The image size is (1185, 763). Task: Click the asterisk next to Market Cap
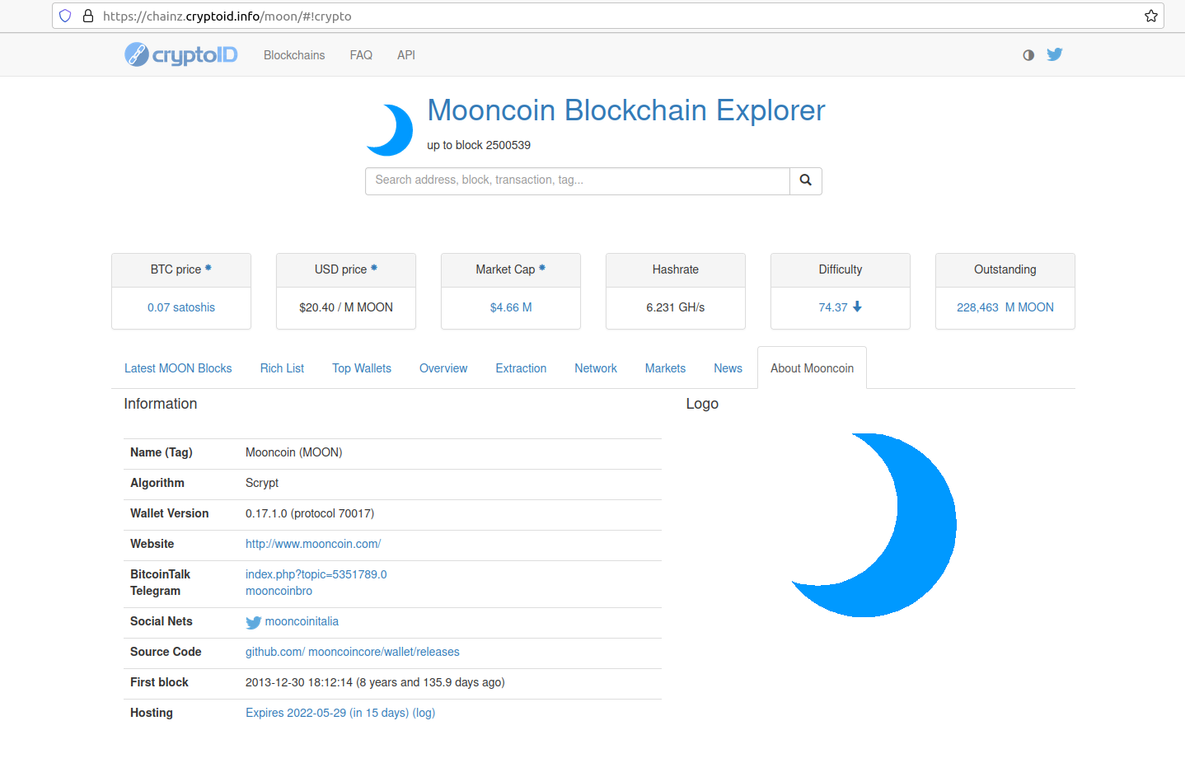[x=542, y=268]
